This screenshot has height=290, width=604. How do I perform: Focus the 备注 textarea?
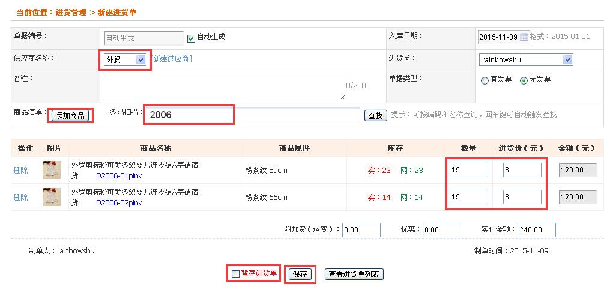tap(224, 86)
